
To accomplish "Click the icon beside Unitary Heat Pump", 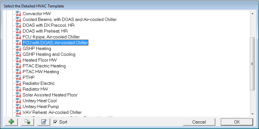I will point(18,107).
